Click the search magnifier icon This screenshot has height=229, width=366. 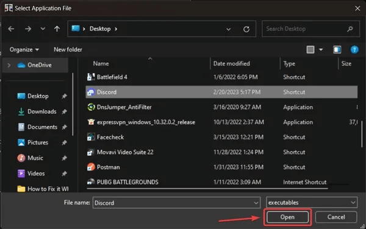click(x=350, y=29)
